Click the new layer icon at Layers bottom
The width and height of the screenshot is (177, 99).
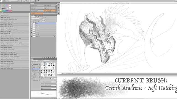click(53, 57)
